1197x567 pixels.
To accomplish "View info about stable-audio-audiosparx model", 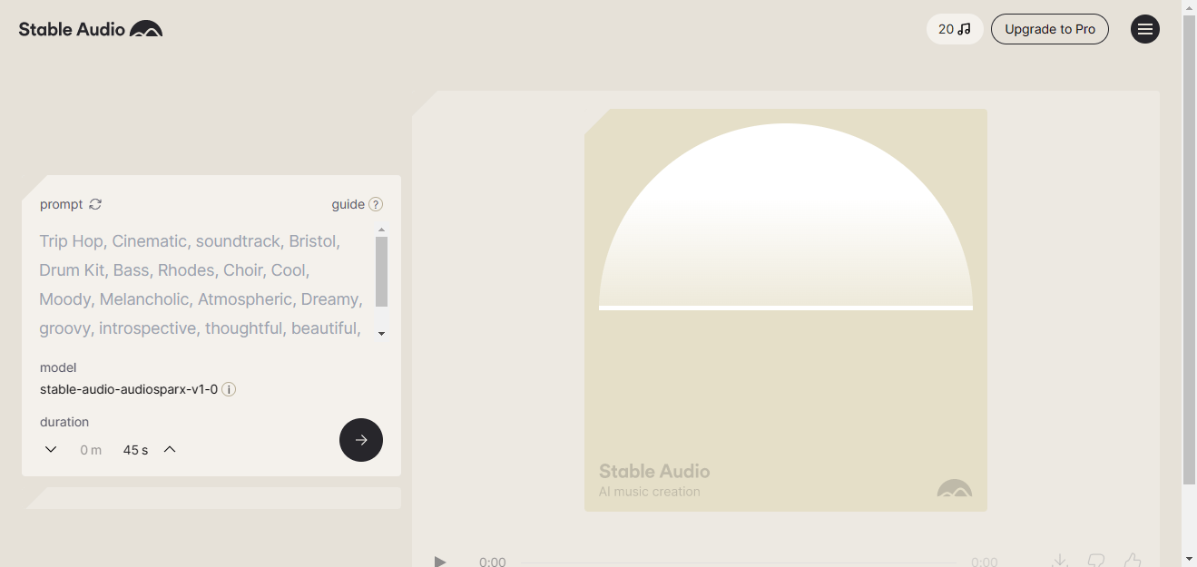I will (x=229, y=389).
